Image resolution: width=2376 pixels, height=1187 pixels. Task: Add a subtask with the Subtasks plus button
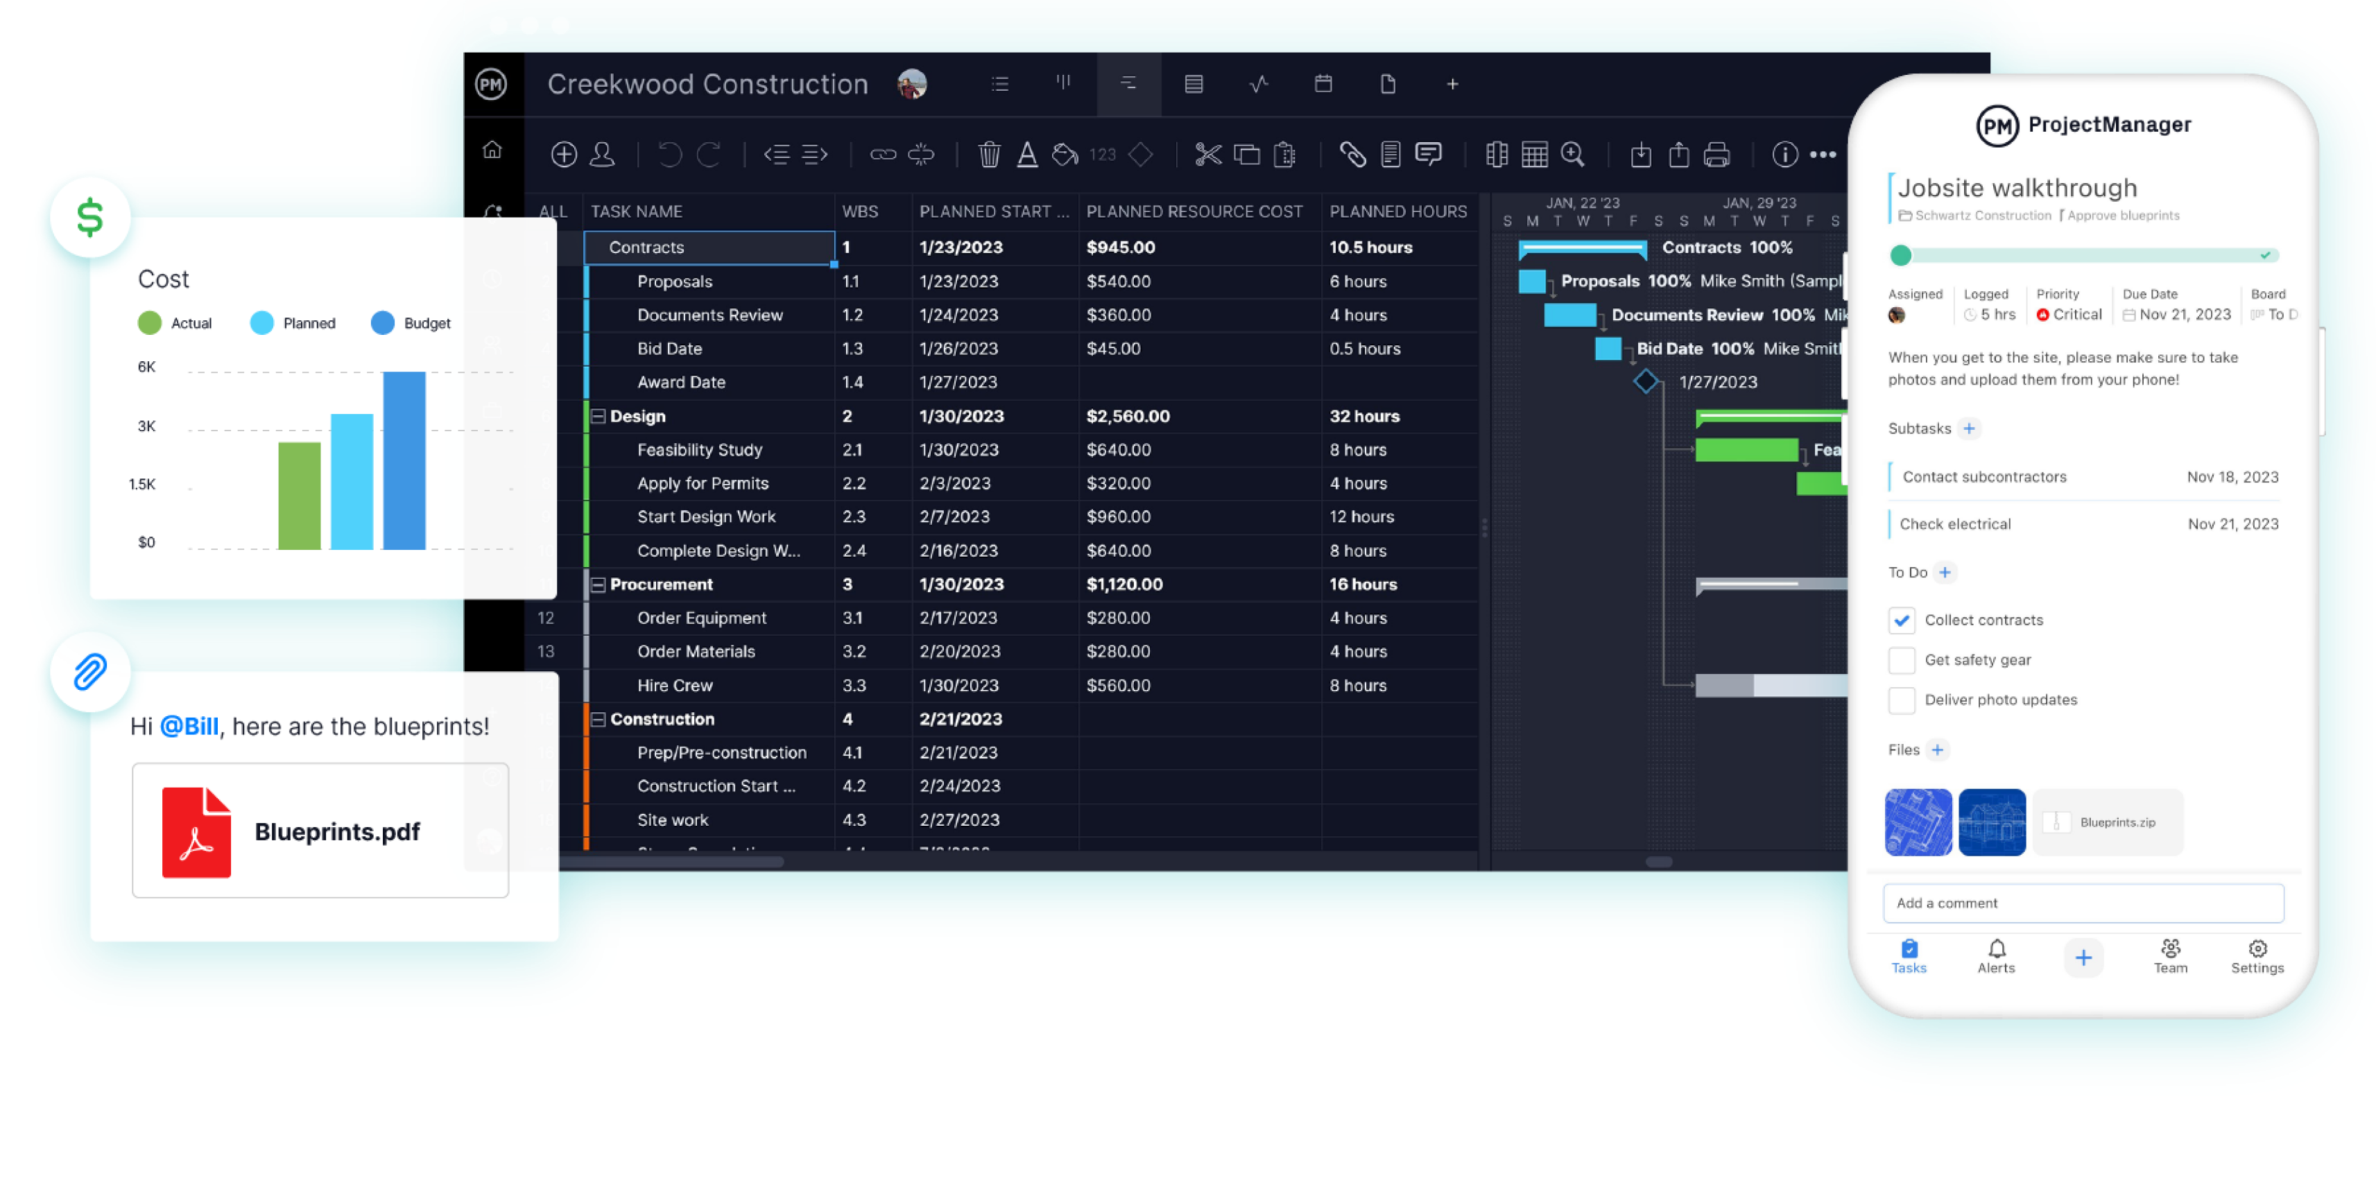(1970, 428)
